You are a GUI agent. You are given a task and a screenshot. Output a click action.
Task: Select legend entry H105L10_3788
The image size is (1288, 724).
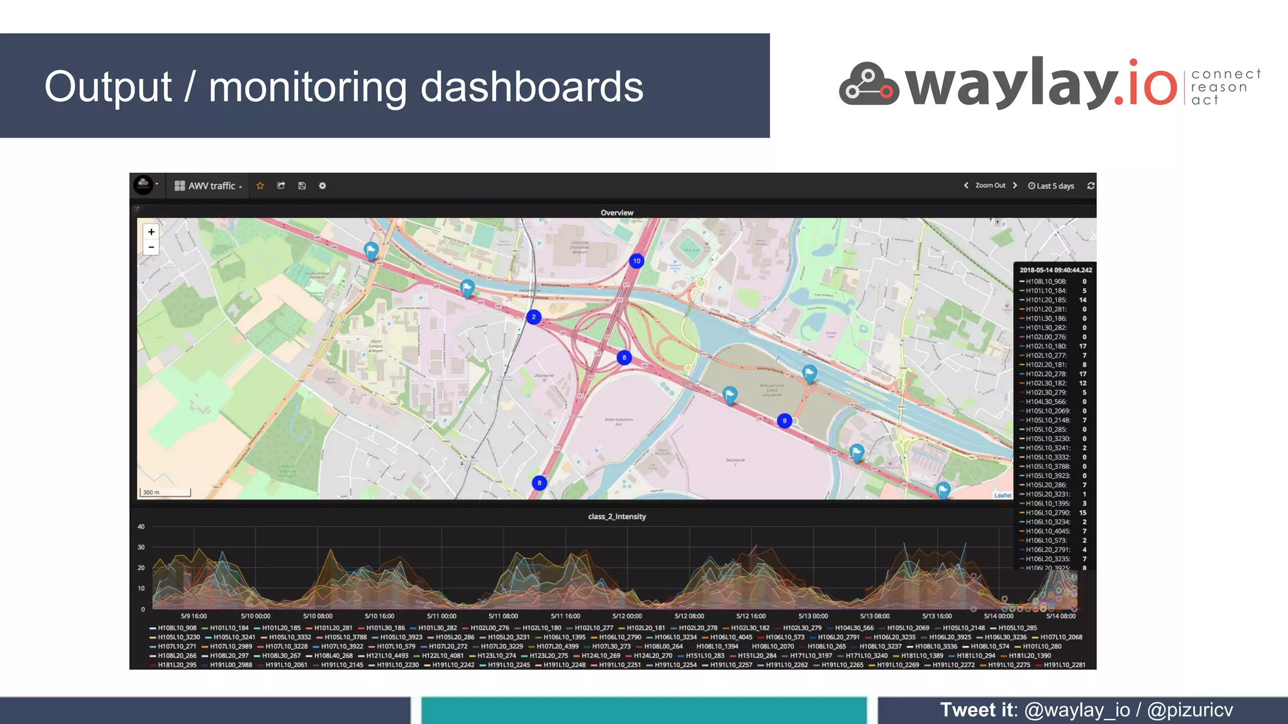click(342, 637)
